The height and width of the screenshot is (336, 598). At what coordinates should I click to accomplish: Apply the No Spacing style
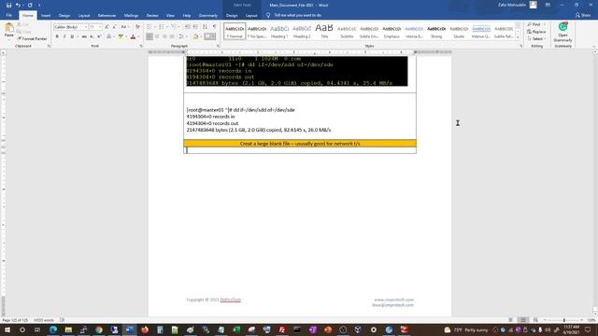coord(257,31)
